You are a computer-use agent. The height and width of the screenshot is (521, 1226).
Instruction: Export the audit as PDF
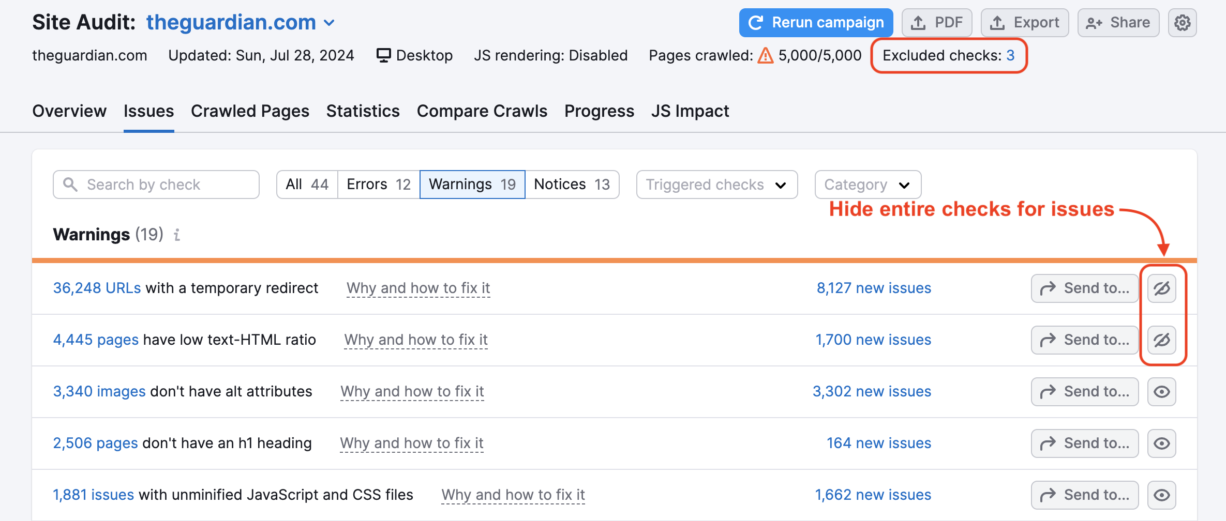937,22
